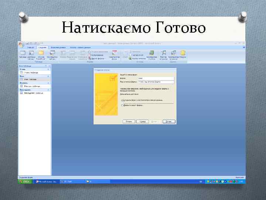Open Списки SharePoint ribbon button
This screenshot has height=200, width=266.
pos(41,55)
